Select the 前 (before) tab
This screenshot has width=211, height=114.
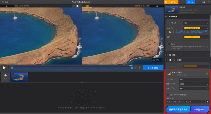click(x=7, y=6)
